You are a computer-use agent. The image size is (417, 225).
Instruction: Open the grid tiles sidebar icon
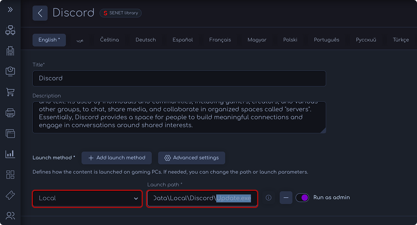point(10,175)
